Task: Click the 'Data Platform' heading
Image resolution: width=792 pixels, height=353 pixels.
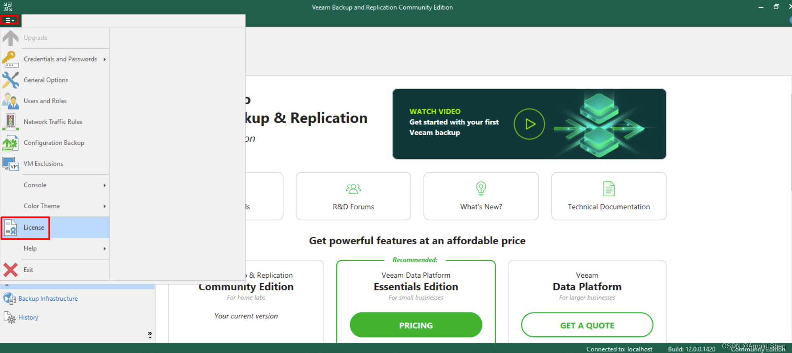Action: [587, 287]
